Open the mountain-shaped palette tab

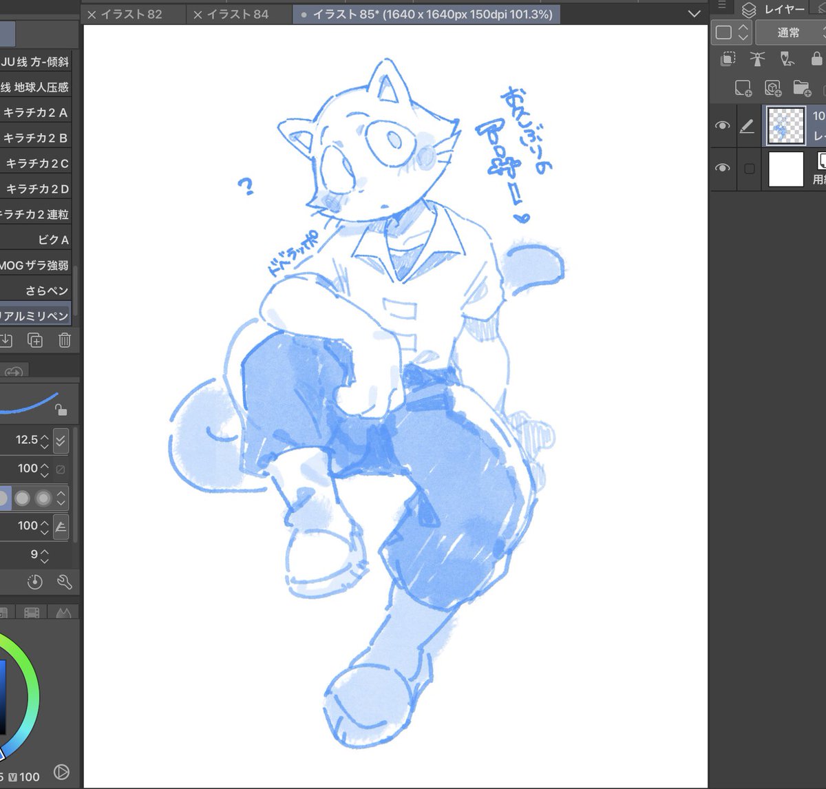63,612
